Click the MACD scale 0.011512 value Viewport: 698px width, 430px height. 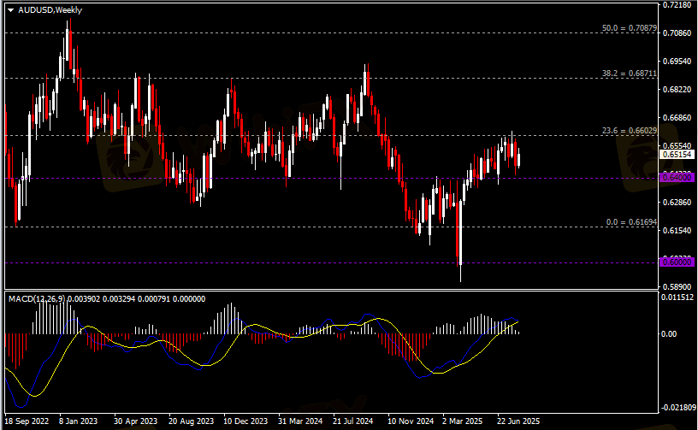click(x=679, y=297)
